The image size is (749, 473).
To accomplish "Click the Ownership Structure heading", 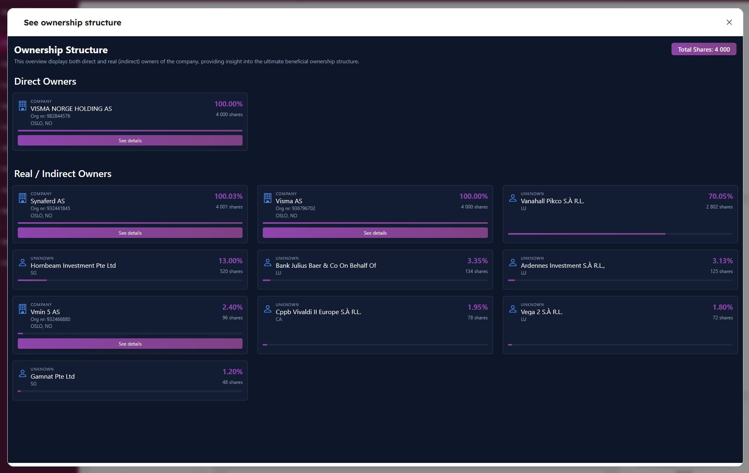I will [x=61, y=50].
